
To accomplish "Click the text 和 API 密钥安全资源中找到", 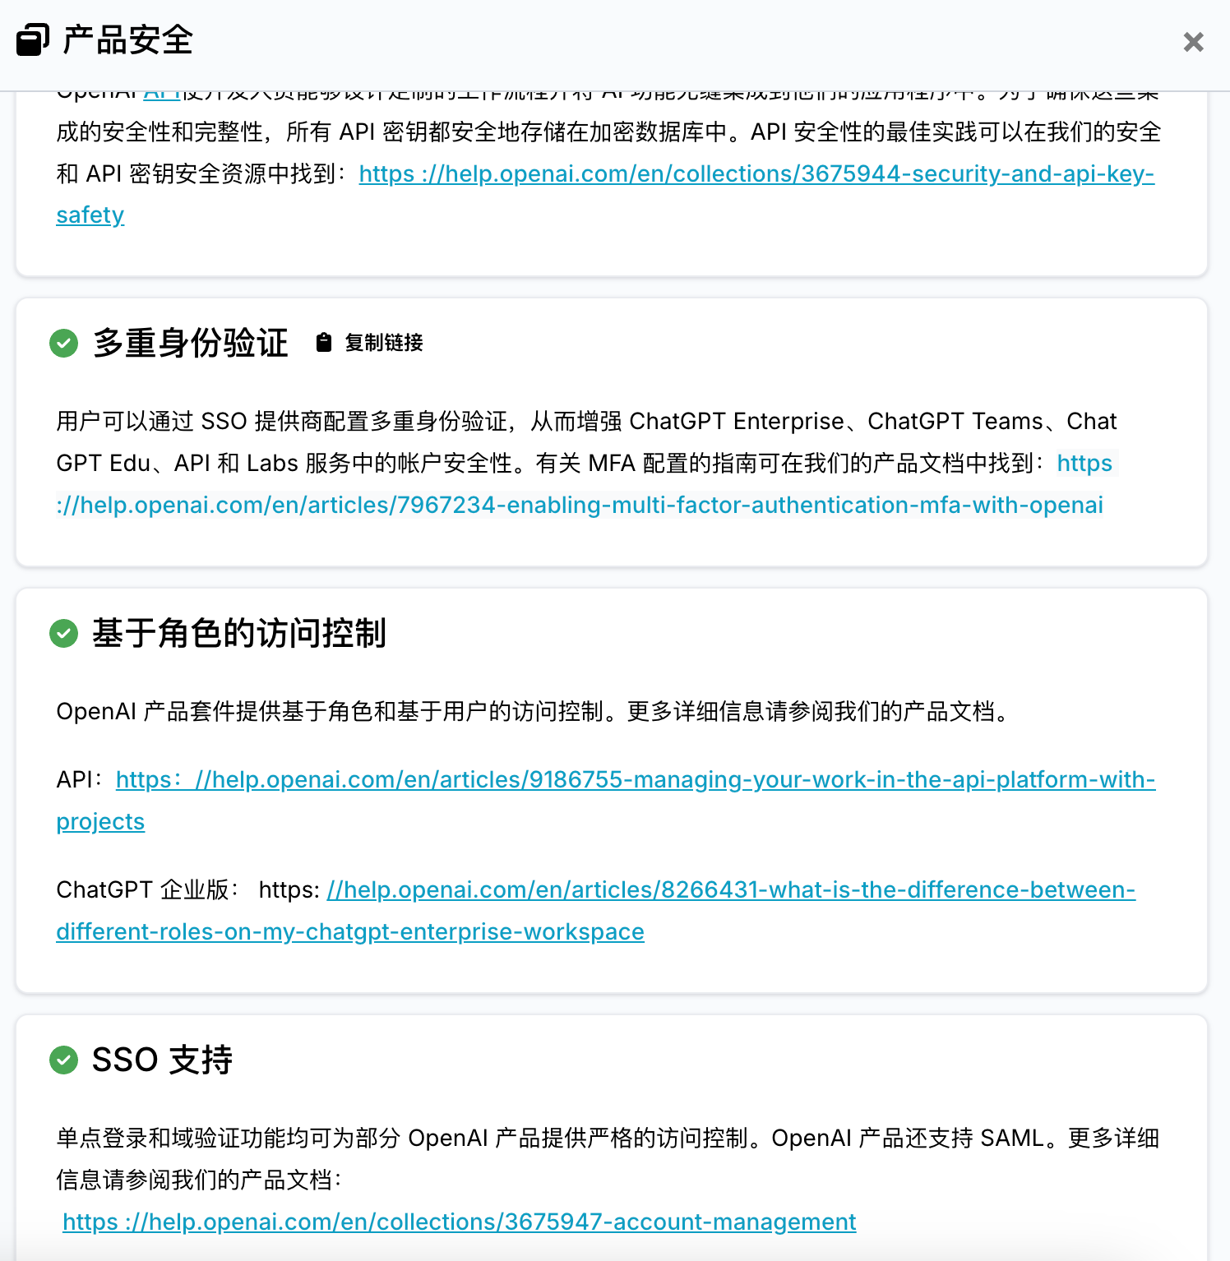I will point(203,173).
